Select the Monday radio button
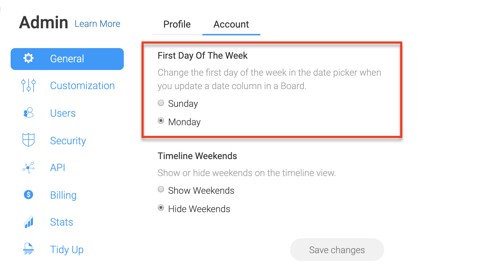Screen dimensions: 479x268 [x=161, y=121]
